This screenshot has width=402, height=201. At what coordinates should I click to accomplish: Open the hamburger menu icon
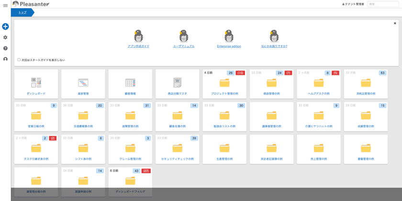pos(5,5)
